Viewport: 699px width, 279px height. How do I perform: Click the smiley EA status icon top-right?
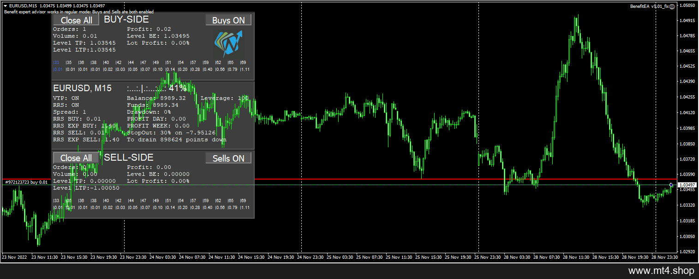tap(672, 6)
